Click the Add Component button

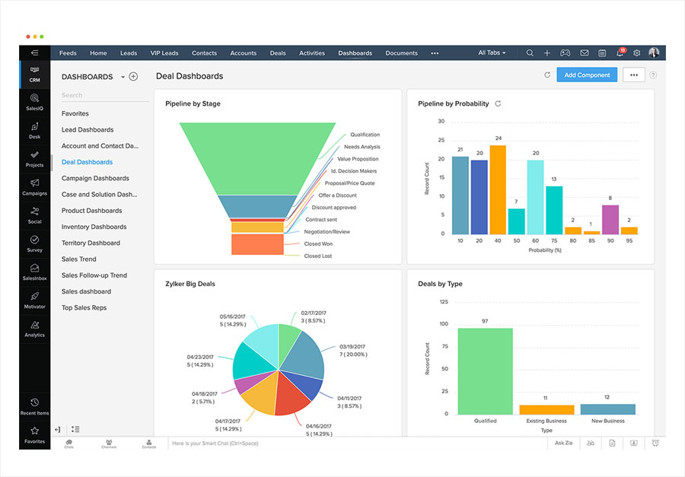[587, 75]
